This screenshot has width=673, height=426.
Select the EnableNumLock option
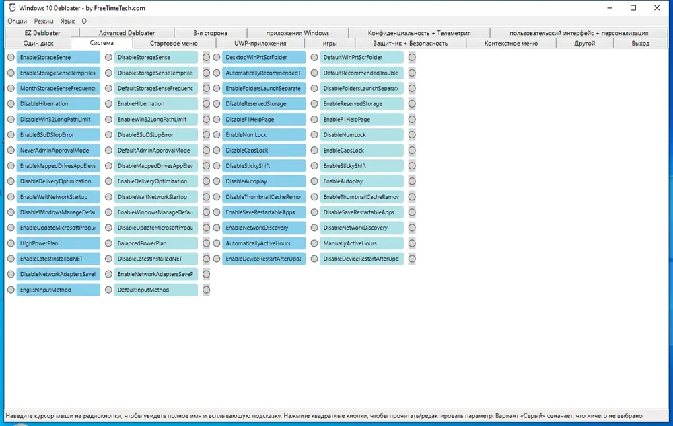tap(217, 134)
